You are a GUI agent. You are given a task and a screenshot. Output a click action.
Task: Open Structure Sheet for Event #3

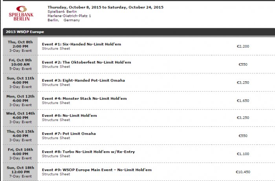pos(56,85)
